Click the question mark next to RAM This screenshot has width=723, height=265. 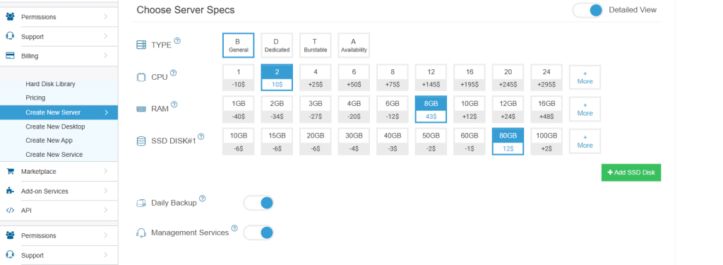174,105
